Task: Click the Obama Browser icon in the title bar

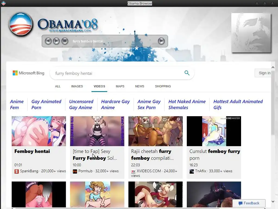Action: (x=3, y=3)
